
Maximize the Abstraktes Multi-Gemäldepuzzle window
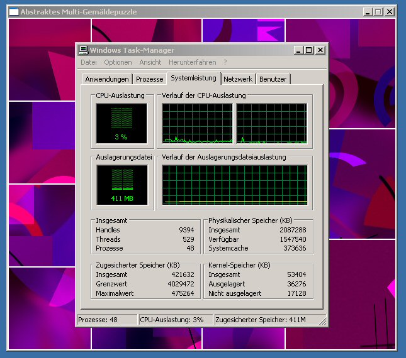[378, 12]
